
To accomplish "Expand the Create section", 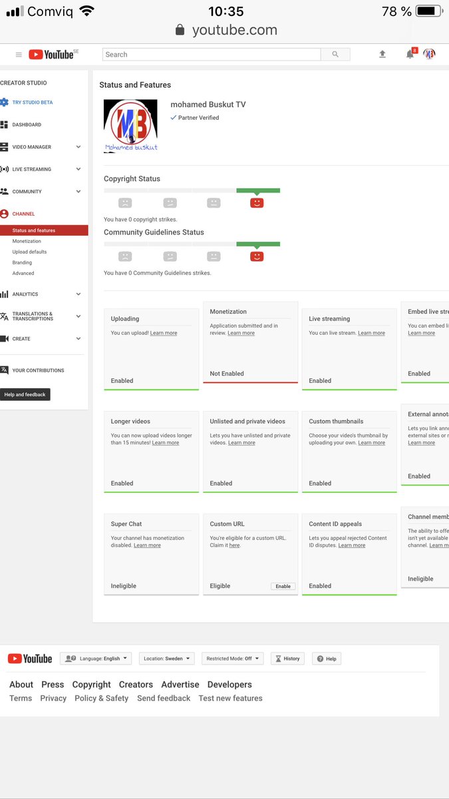I will [78, 339].
